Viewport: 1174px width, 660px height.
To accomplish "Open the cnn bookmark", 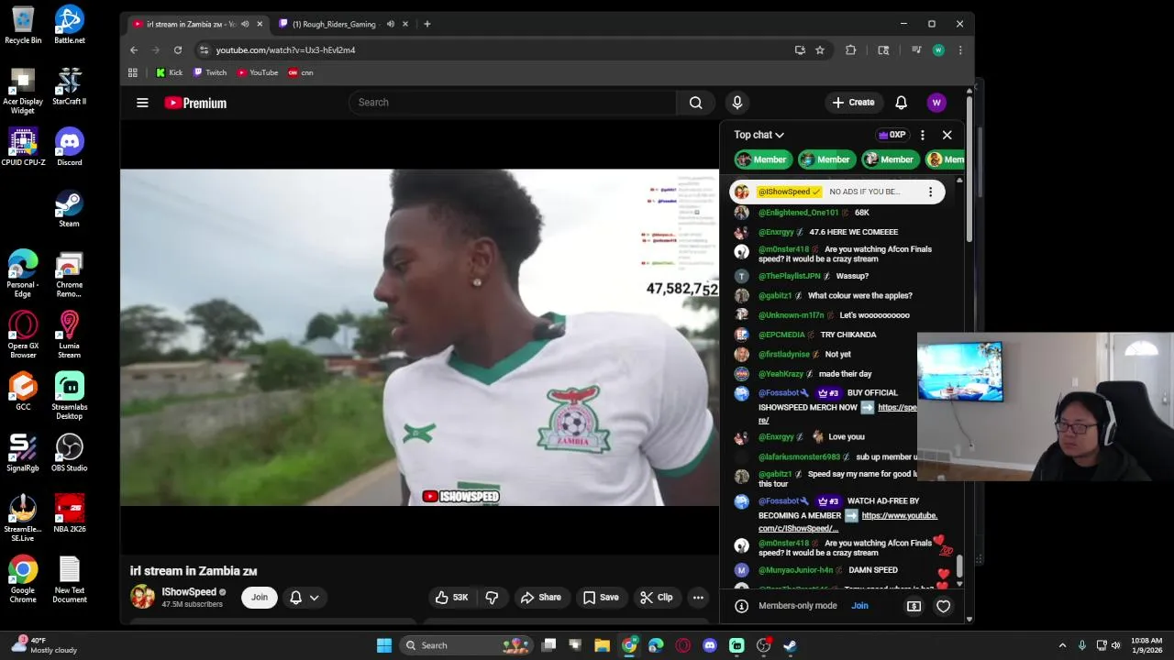I will point(301,72).
